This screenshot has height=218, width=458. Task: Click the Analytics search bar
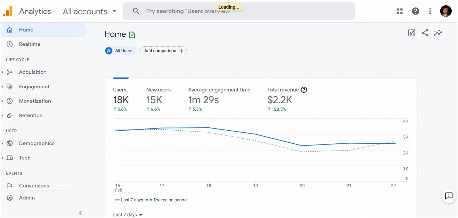pos(239,11)
